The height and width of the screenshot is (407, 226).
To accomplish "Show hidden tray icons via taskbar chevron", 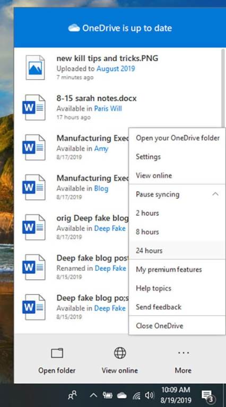I will pyautogui.click(x=93, y=395).
